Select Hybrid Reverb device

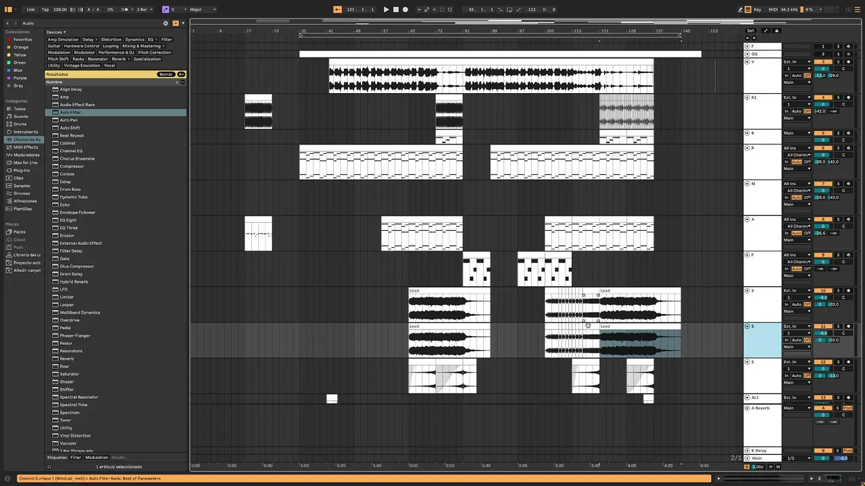click(74, 281)
